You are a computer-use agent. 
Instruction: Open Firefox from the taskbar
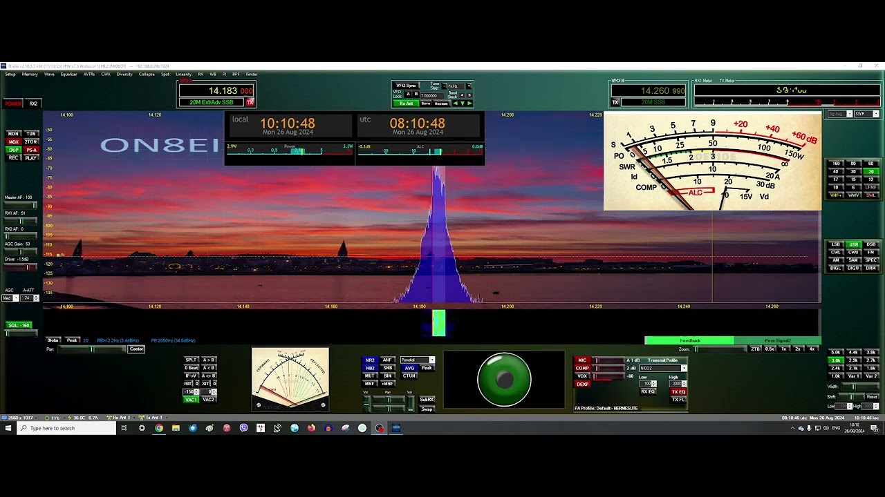click(311, 428)
